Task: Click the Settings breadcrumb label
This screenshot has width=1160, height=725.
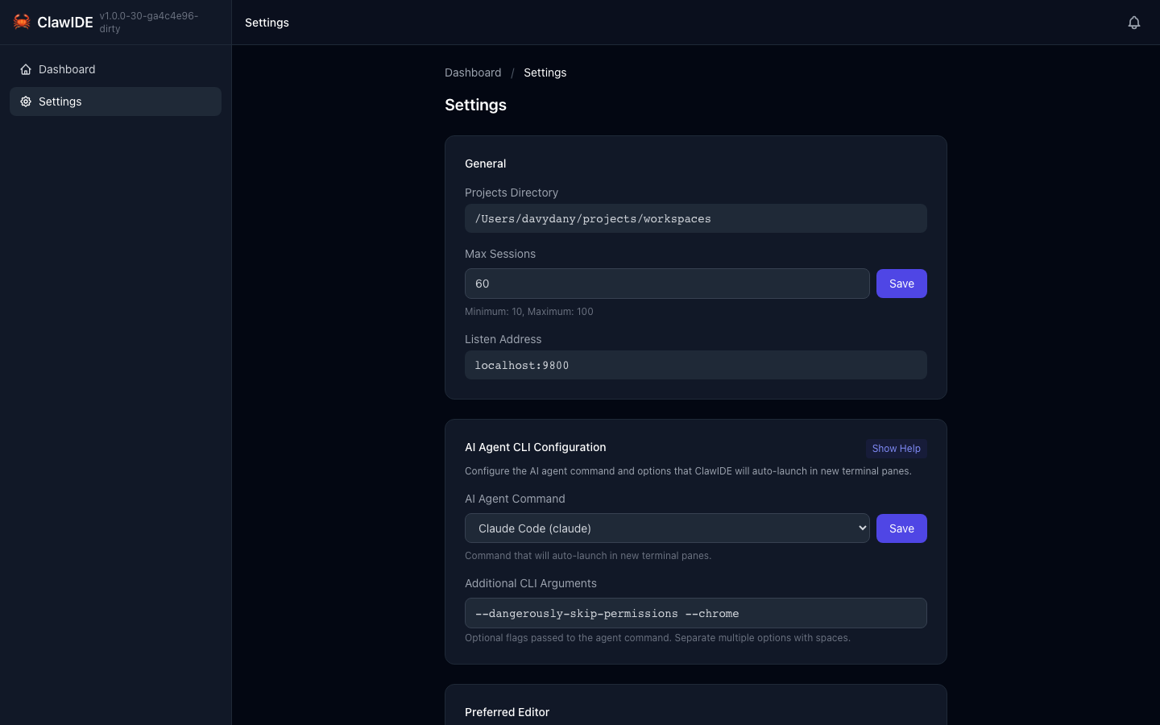Action: [x=545, y=72]
